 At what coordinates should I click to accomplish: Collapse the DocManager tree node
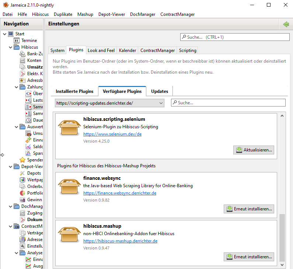[x=11, y=206]
